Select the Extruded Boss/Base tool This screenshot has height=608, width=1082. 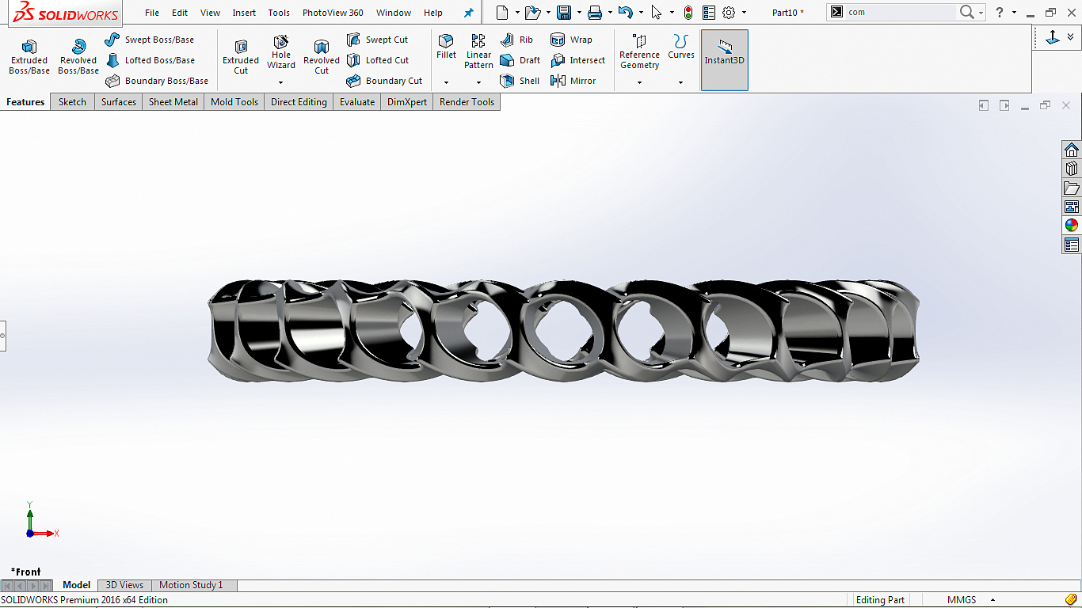pyautogui.click(x=29, y=57)
